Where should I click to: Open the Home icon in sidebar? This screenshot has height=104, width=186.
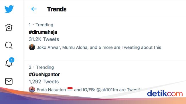[9, 27]
